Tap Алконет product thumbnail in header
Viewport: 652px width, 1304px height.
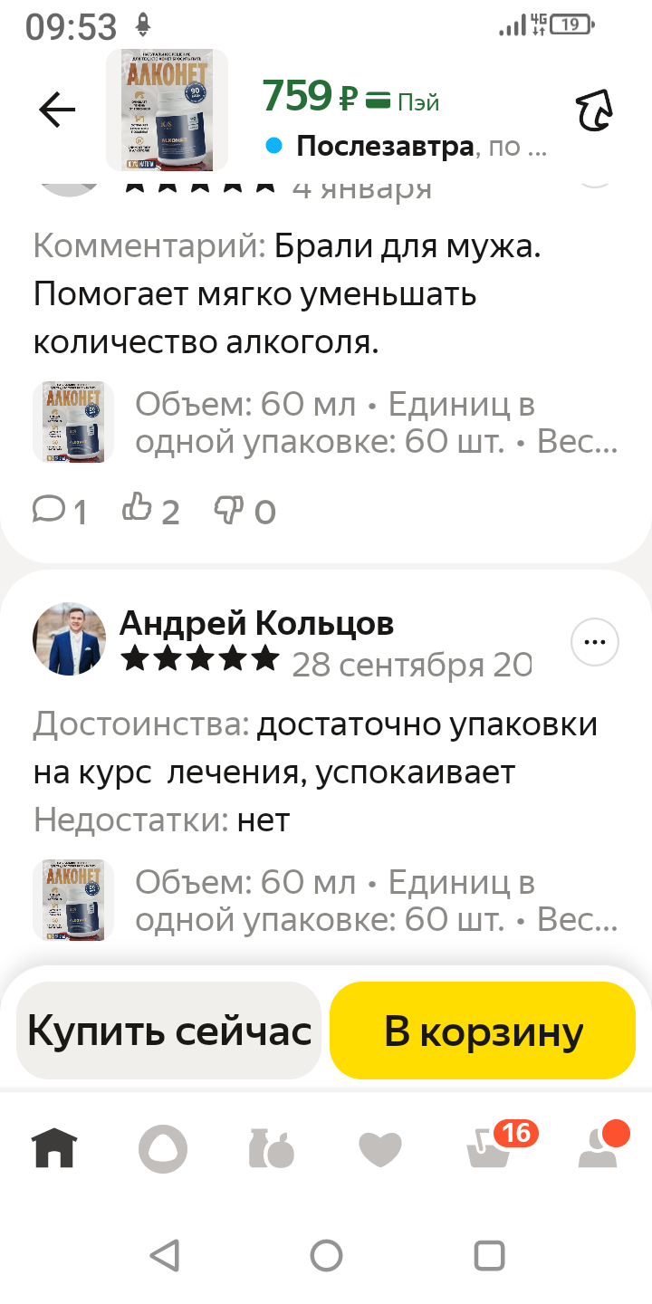point(167,110)
